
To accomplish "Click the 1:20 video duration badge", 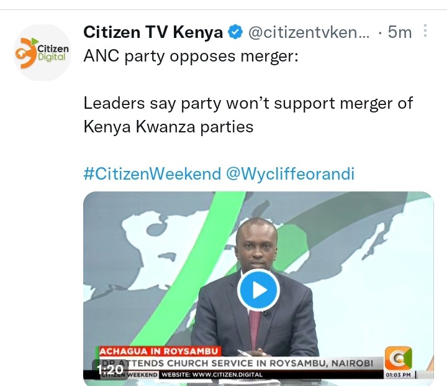I will pyautogui.click(x=110, y=370).
